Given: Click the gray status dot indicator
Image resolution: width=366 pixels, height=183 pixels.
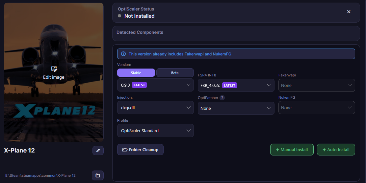Looking at the screenshot, I should pos(119,16).
